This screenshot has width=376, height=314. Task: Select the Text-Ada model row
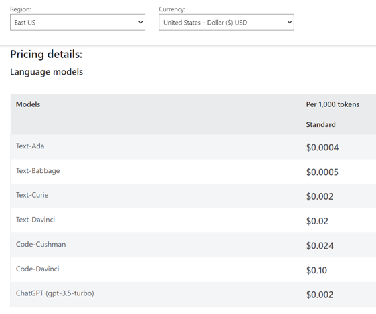pyautogui.click(x=193, y=147)
